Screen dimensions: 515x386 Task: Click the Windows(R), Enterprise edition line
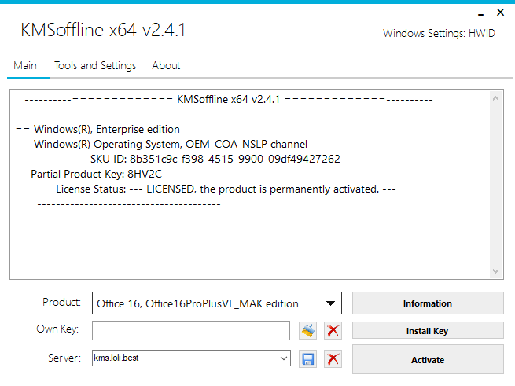[x=97, y=130]
